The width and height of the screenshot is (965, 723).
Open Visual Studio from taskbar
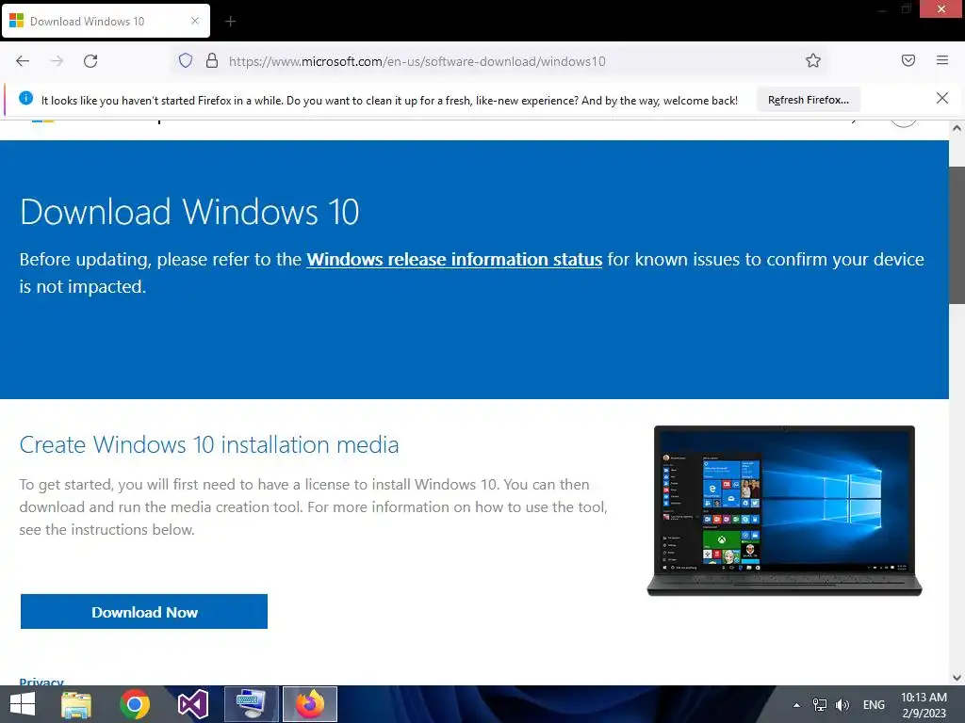(x=192, y=704)
